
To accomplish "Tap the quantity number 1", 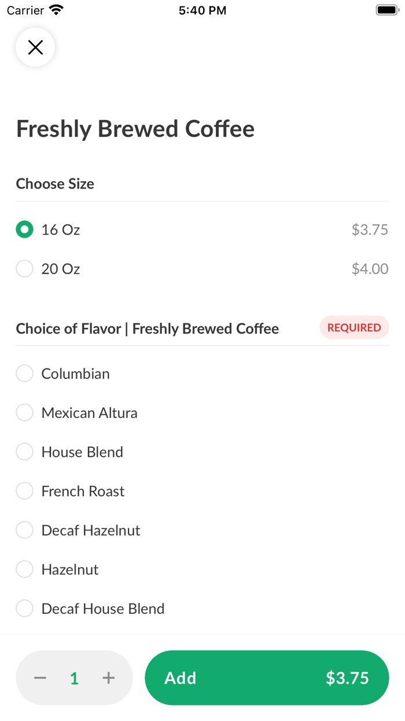I will point(74,679).
